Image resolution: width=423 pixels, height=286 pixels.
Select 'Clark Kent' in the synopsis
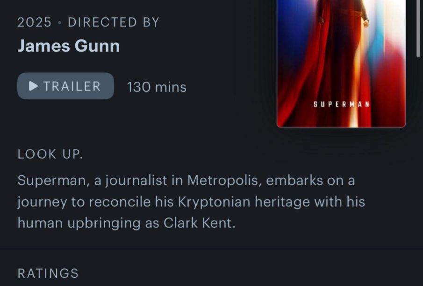(199, 223)
